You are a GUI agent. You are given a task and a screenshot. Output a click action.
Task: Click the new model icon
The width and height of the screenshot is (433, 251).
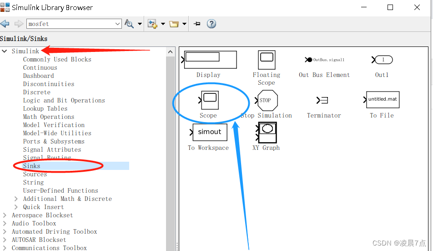152,24
